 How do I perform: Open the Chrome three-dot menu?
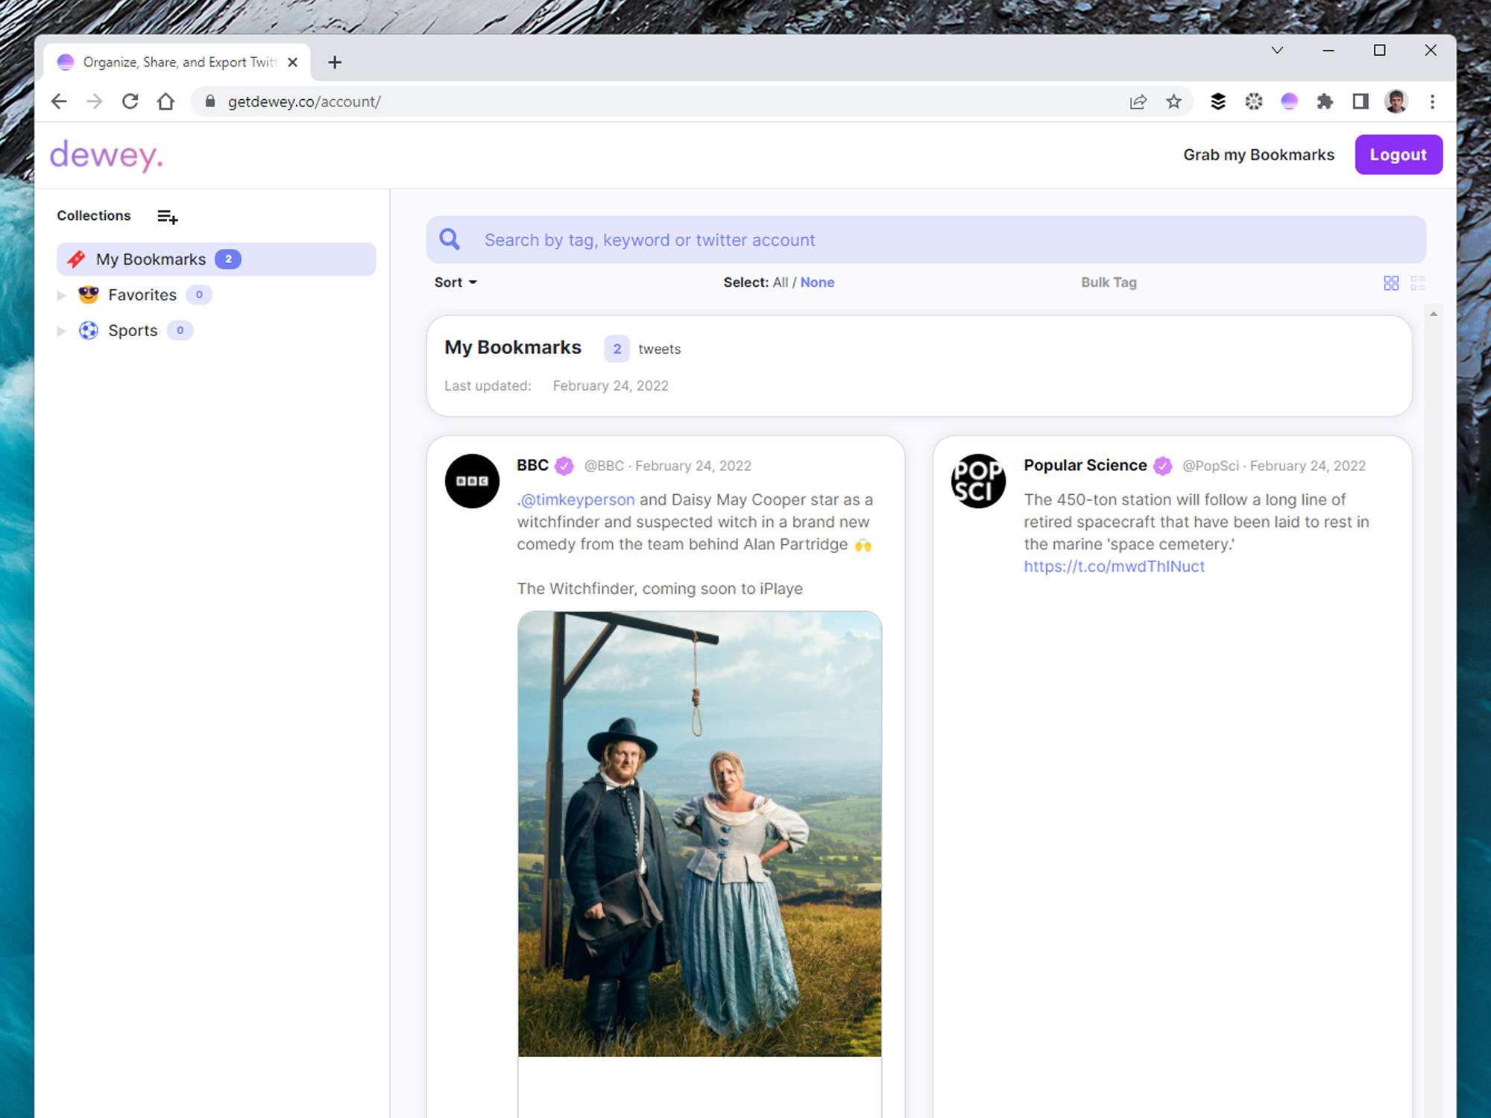pyautogui.click(x=1432, y=101)
